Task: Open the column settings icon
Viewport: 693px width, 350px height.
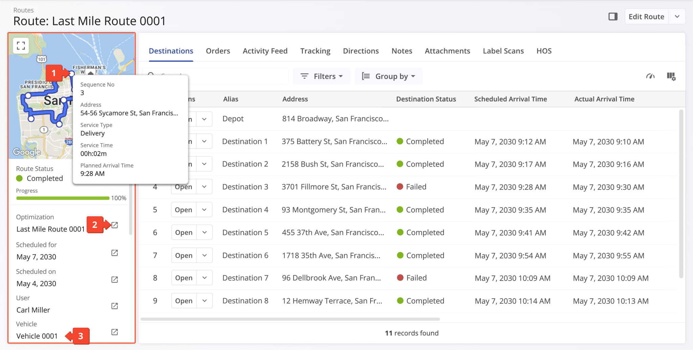Action: coord(671,76)
